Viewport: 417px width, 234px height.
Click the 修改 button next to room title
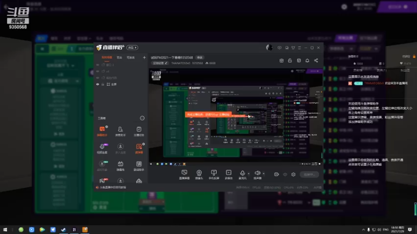[200, 58]
